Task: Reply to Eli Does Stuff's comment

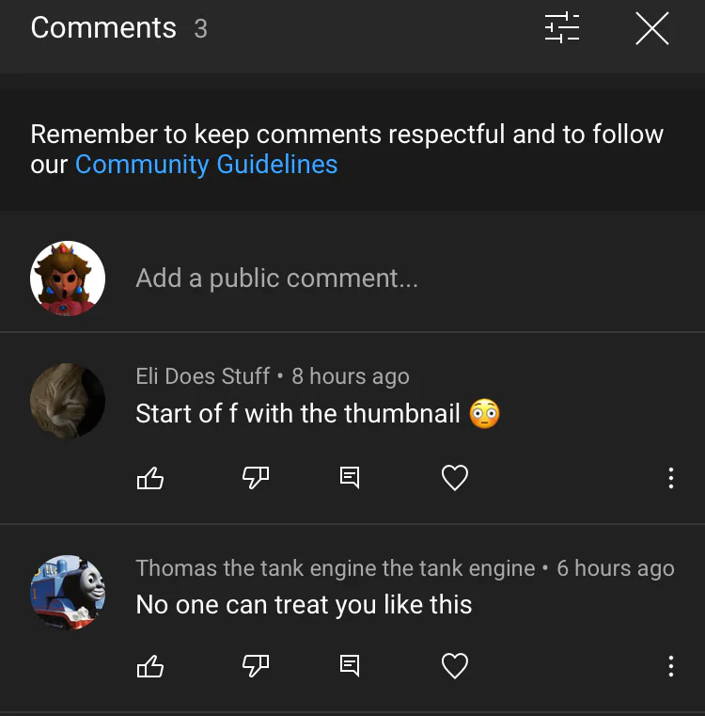Action: 349,479
